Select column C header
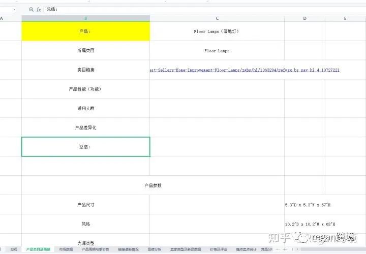Viewport: 366px width, 254px height. [x=217, y=18]
